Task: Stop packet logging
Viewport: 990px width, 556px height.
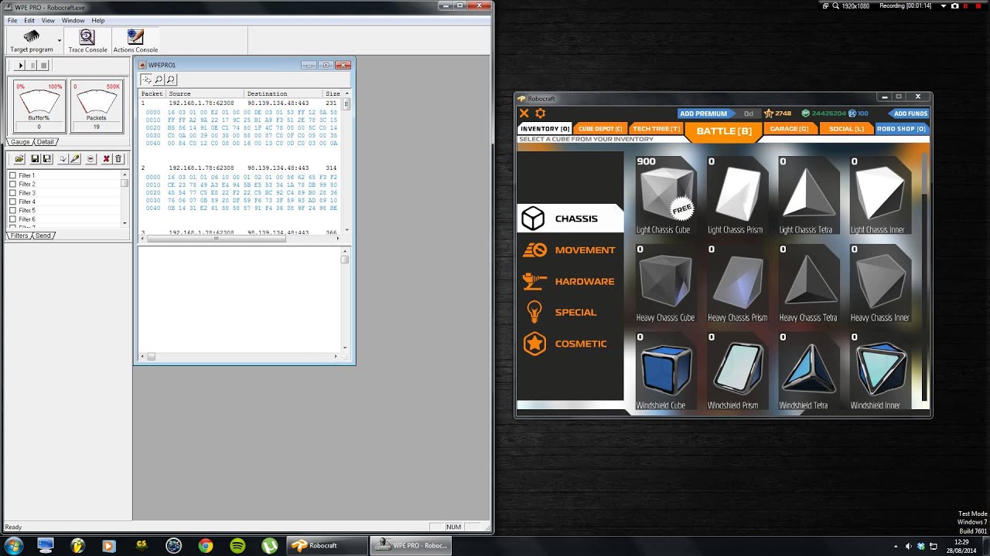Action: pyautogui.click(x=44, y=66)
